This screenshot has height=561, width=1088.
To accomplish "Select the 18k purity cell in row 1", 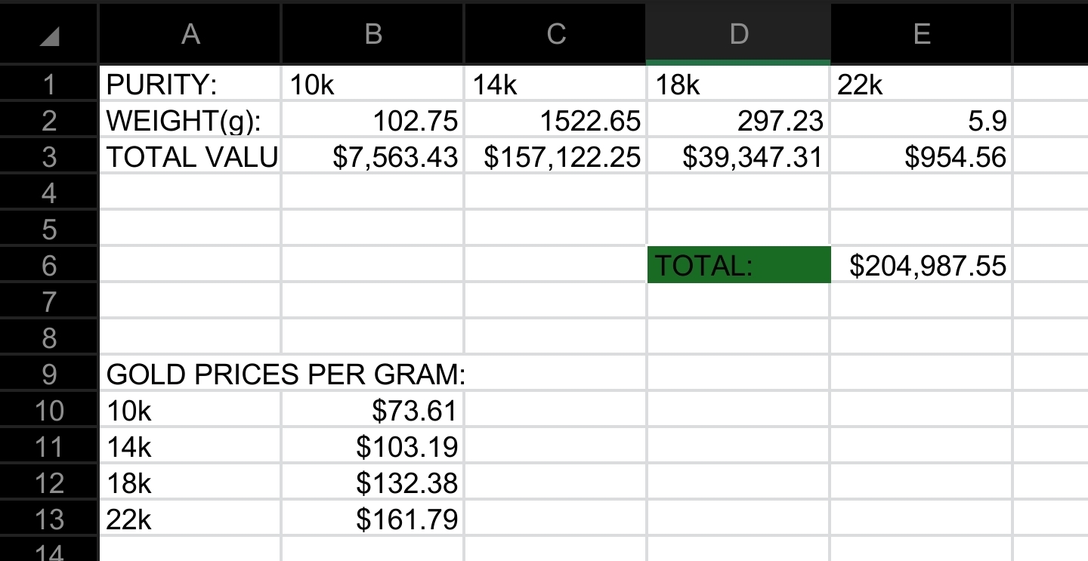I will [x=738, y=84].
